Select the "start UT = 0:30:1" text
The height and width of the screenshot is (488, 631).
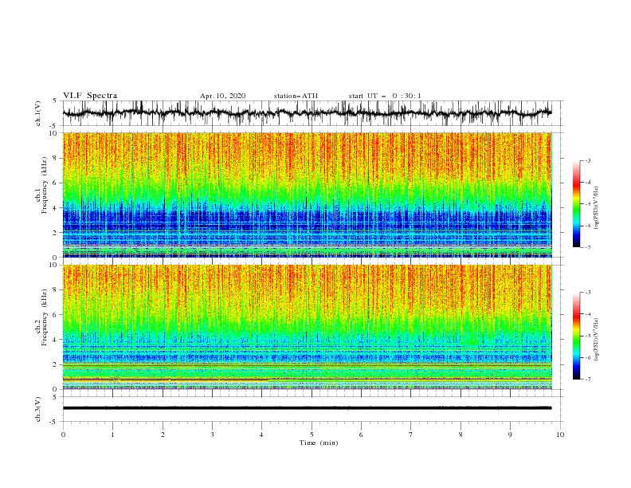click(x=385, y=96)
